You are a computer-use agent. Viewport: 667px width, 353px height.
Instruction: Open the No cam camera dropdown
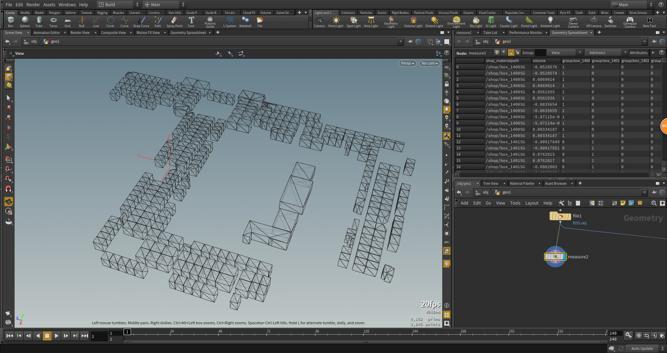[429, 63]
